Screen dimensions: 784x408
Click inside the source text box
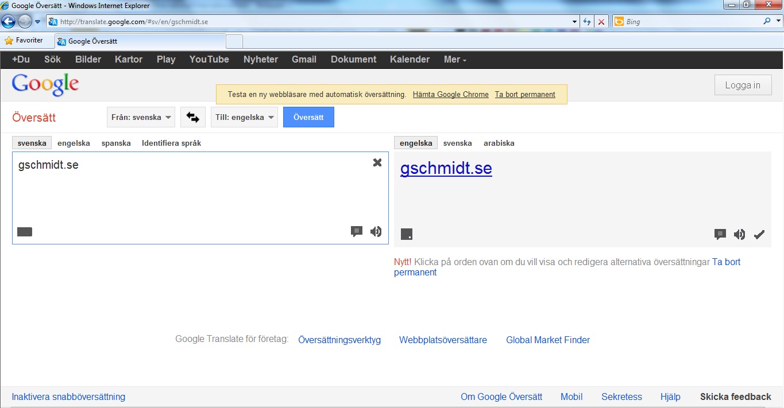click(x=200, y=198)
